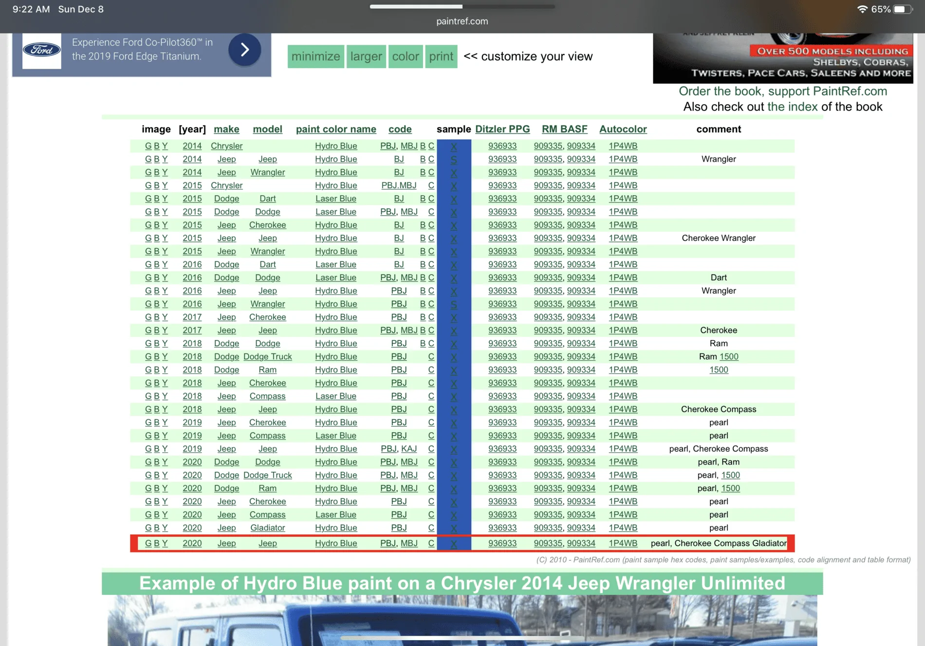The image size is (925, 646).
Task: Click B image link in 2017 Cherokee row
Action: (x=157, y=317)
